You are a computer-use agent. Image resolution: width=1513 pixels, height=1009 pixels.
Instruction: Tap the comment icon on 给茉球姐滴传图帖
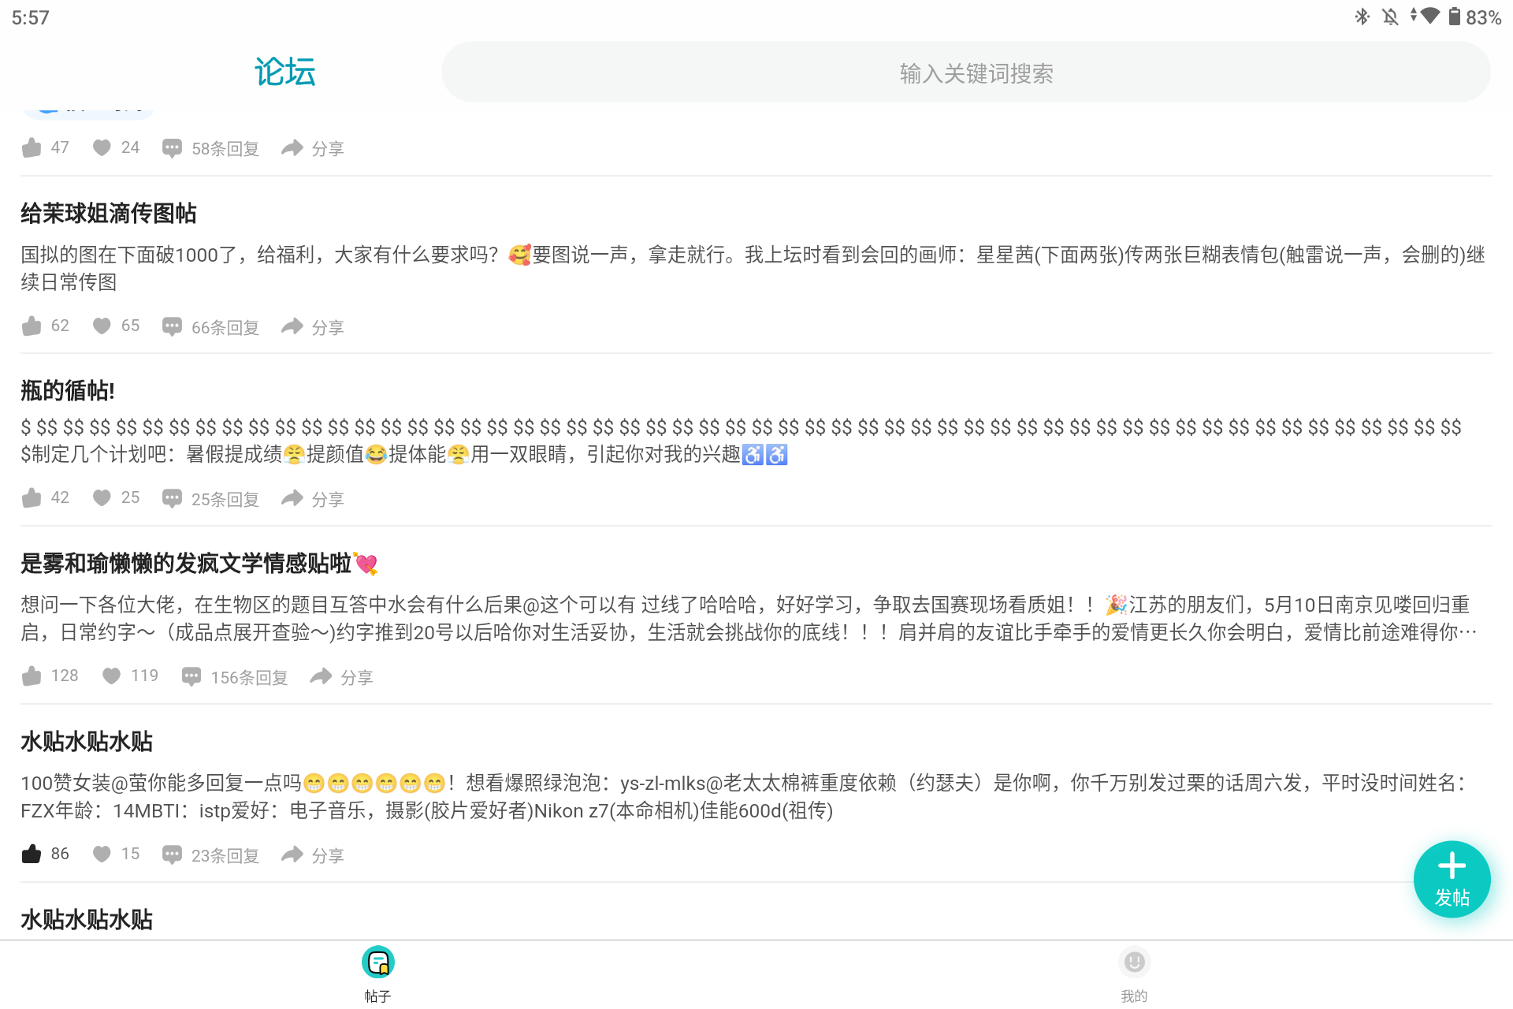pyautogui.click(x=172, y=326)
